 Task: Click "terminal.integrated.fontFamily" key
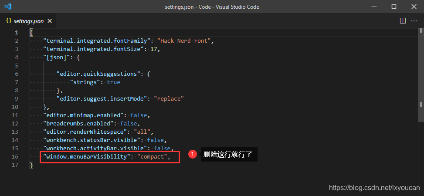[97, 41]
